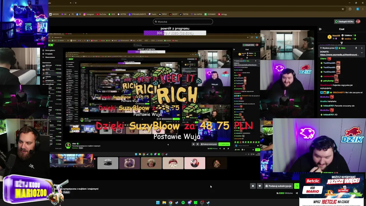Screen dimensions: 366x206
Task: Open the STREAMELEMENTS bookmark
Action: click(137, 14)
